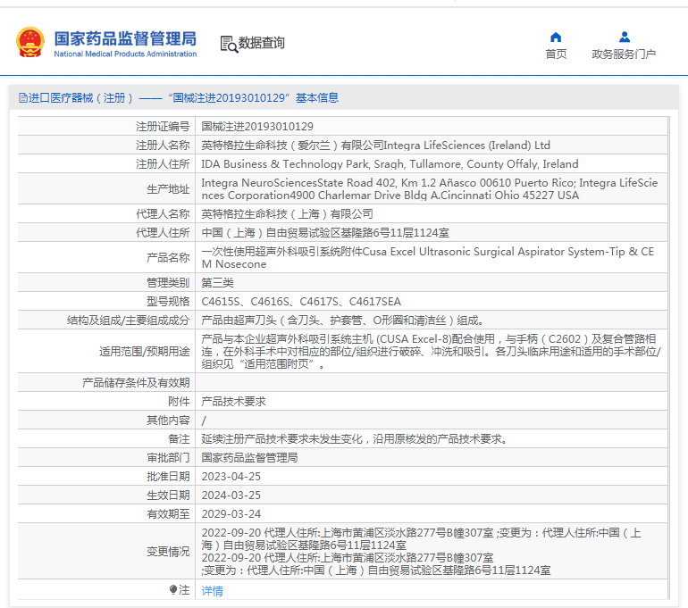Click attachment value 产品技术要求
Image resolution: width=688 pixels, height=608 pixels.
pyautogui.click(x=233, y=402)
